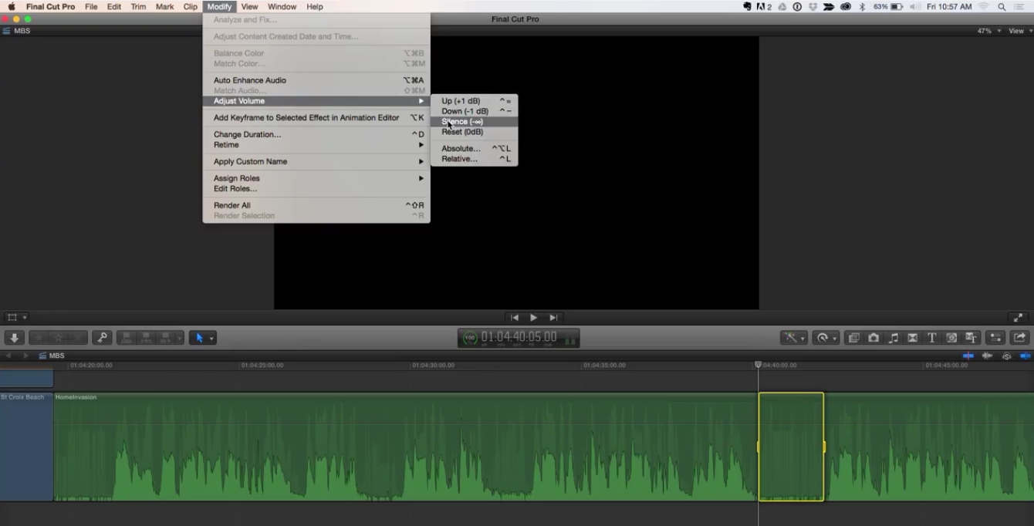Image resolution: width=1034 pixels, height=526 pixels.
Task: Open the Help menu
Action: (x=315, y=6)
